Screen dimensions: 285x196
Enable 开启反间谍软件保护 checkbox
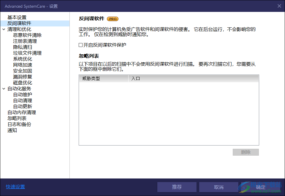81,45
